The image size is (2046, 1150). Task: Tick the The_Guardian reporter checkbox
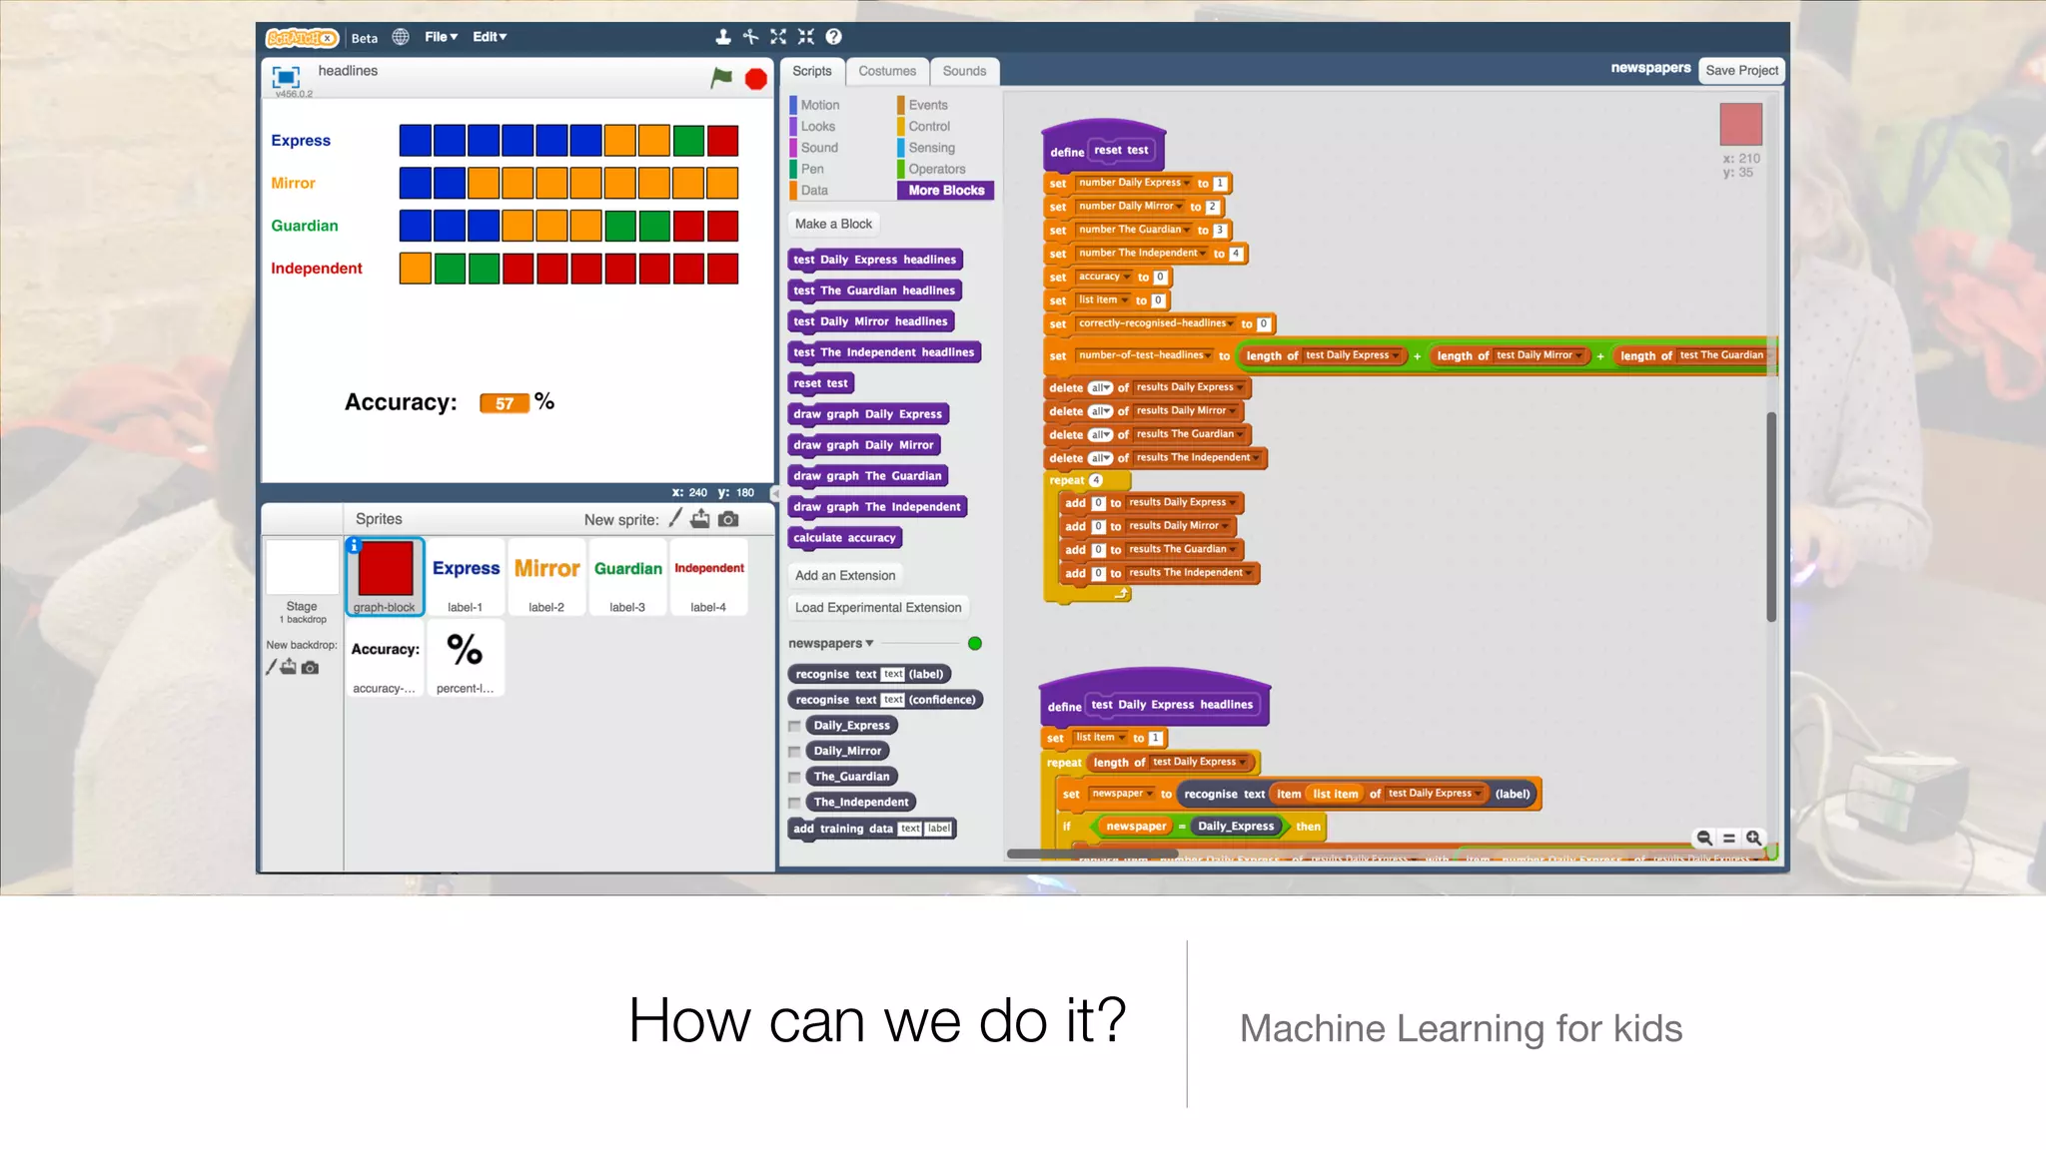pyautogui.click(x=795, y=778)
